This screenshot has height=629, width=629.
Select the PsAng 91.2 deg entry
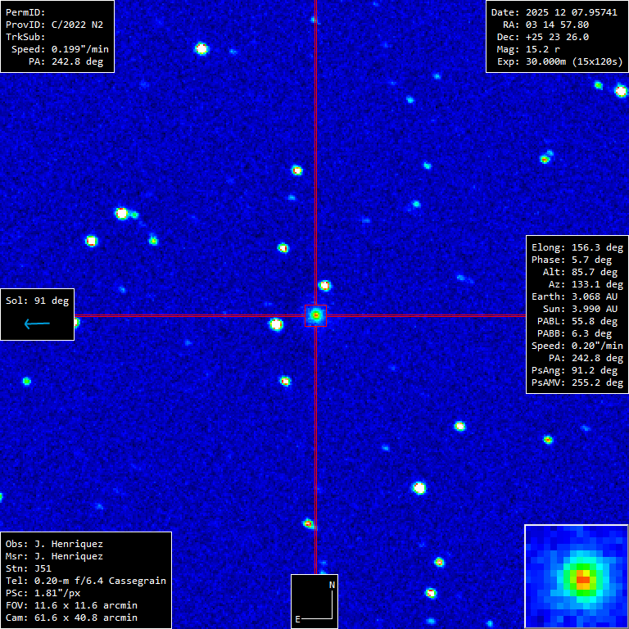click(577, 370)
